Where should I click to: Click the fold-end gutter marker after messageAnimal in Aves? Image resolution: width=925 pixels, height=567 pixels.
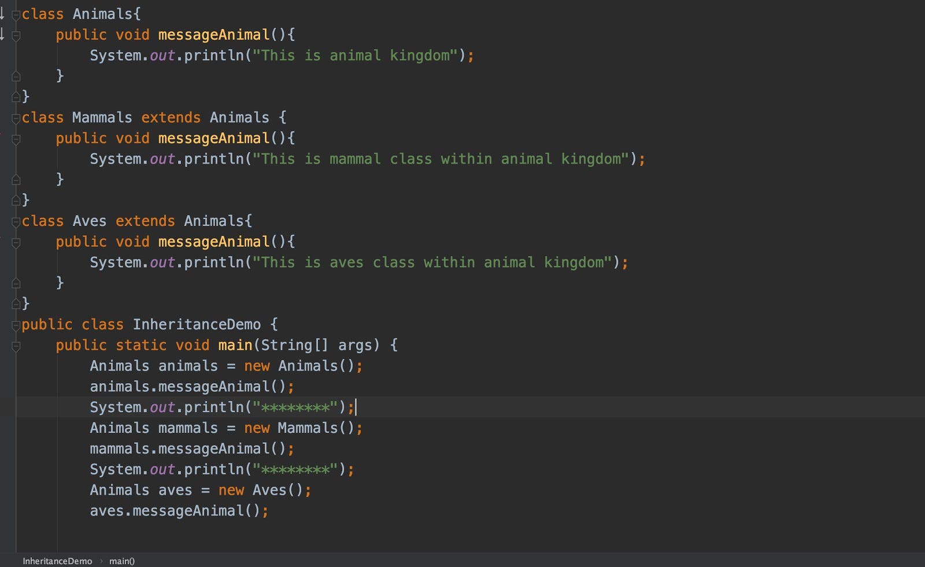16,283
